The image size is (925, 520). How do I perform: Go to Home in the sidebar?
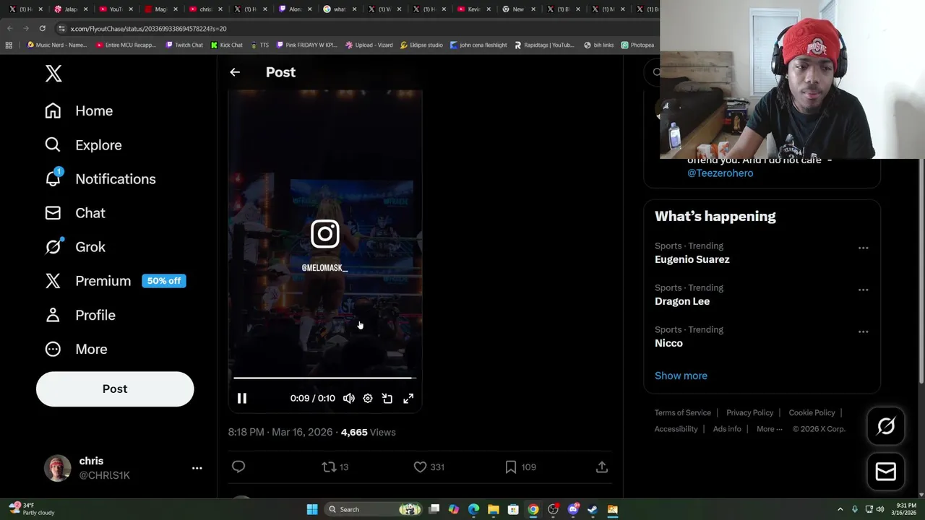pyautogui.click(x=79, y=110)
